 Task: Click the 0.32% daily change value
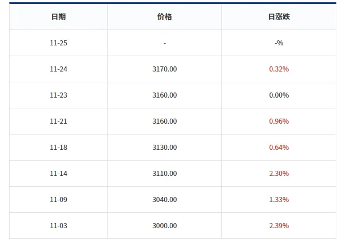coord(279,69)
